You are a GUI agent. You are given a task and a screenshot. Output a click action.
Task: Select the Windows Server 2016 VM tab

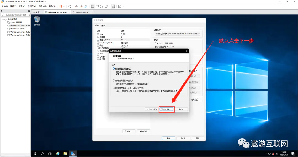click(x=58, y=12)
